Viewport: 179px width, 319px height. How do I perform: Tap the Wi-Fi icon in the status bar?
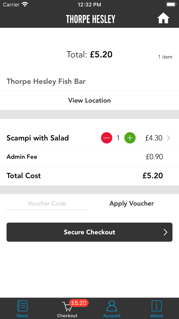(25, 4)
